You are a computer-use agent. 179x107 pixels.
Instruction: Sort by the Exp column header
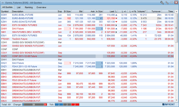pyautogui.click(x=61, y=11)
